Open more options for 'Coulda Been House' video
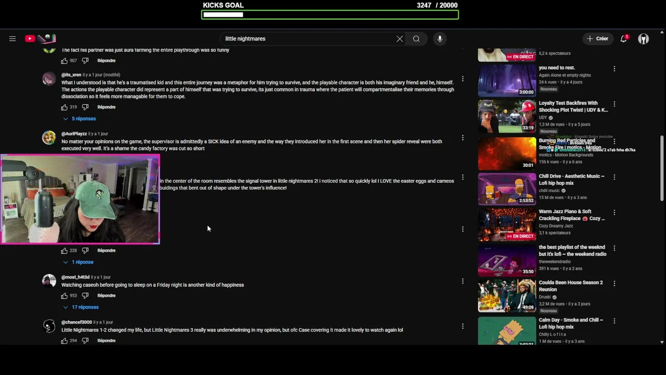 tap(614, 283)
